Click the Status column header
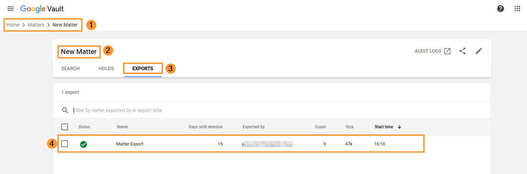This screenshot has width=527, height=174. coord(84,127)
